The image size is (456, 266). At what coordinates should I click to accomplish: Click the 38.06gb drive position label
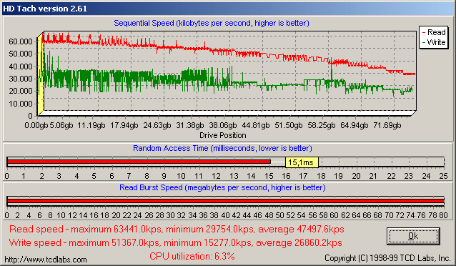point(223,125)
